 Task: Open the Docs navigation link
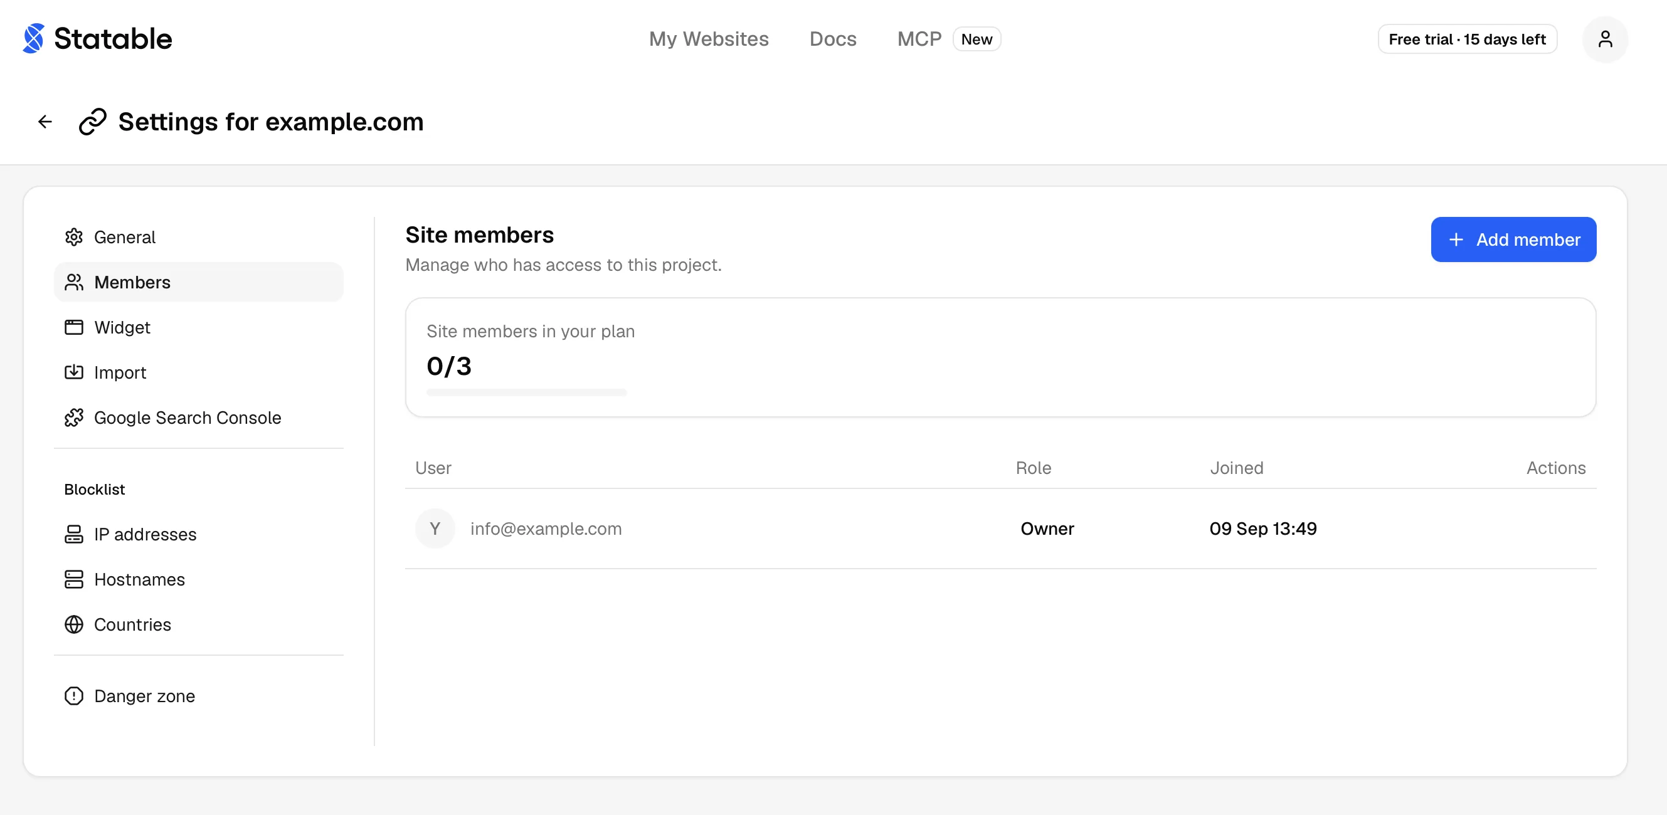833,39
